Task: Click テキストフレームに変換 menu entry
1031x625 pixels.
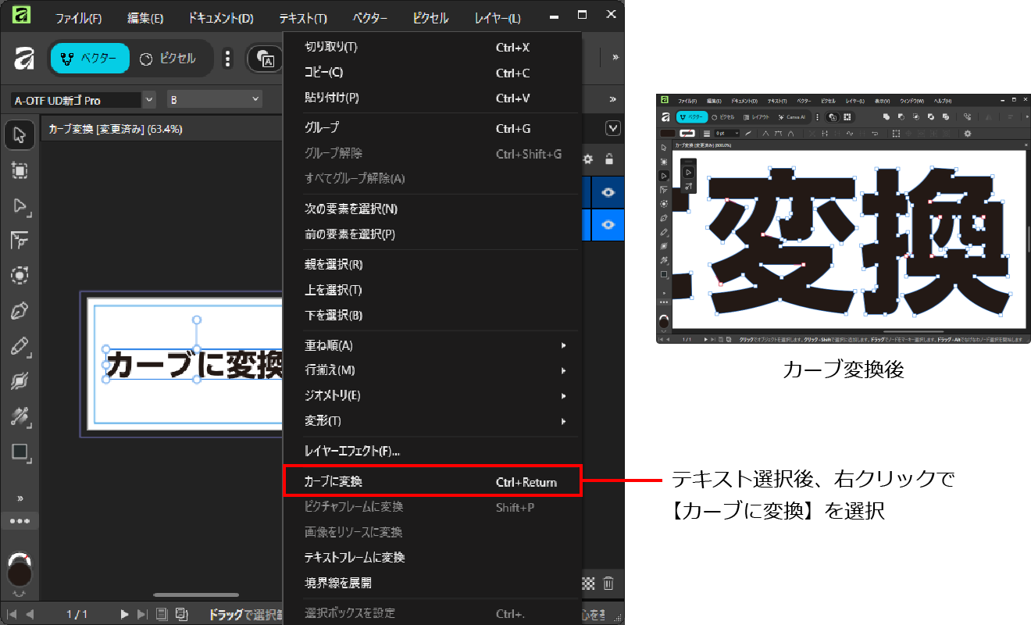Action: tap(355, 558)
